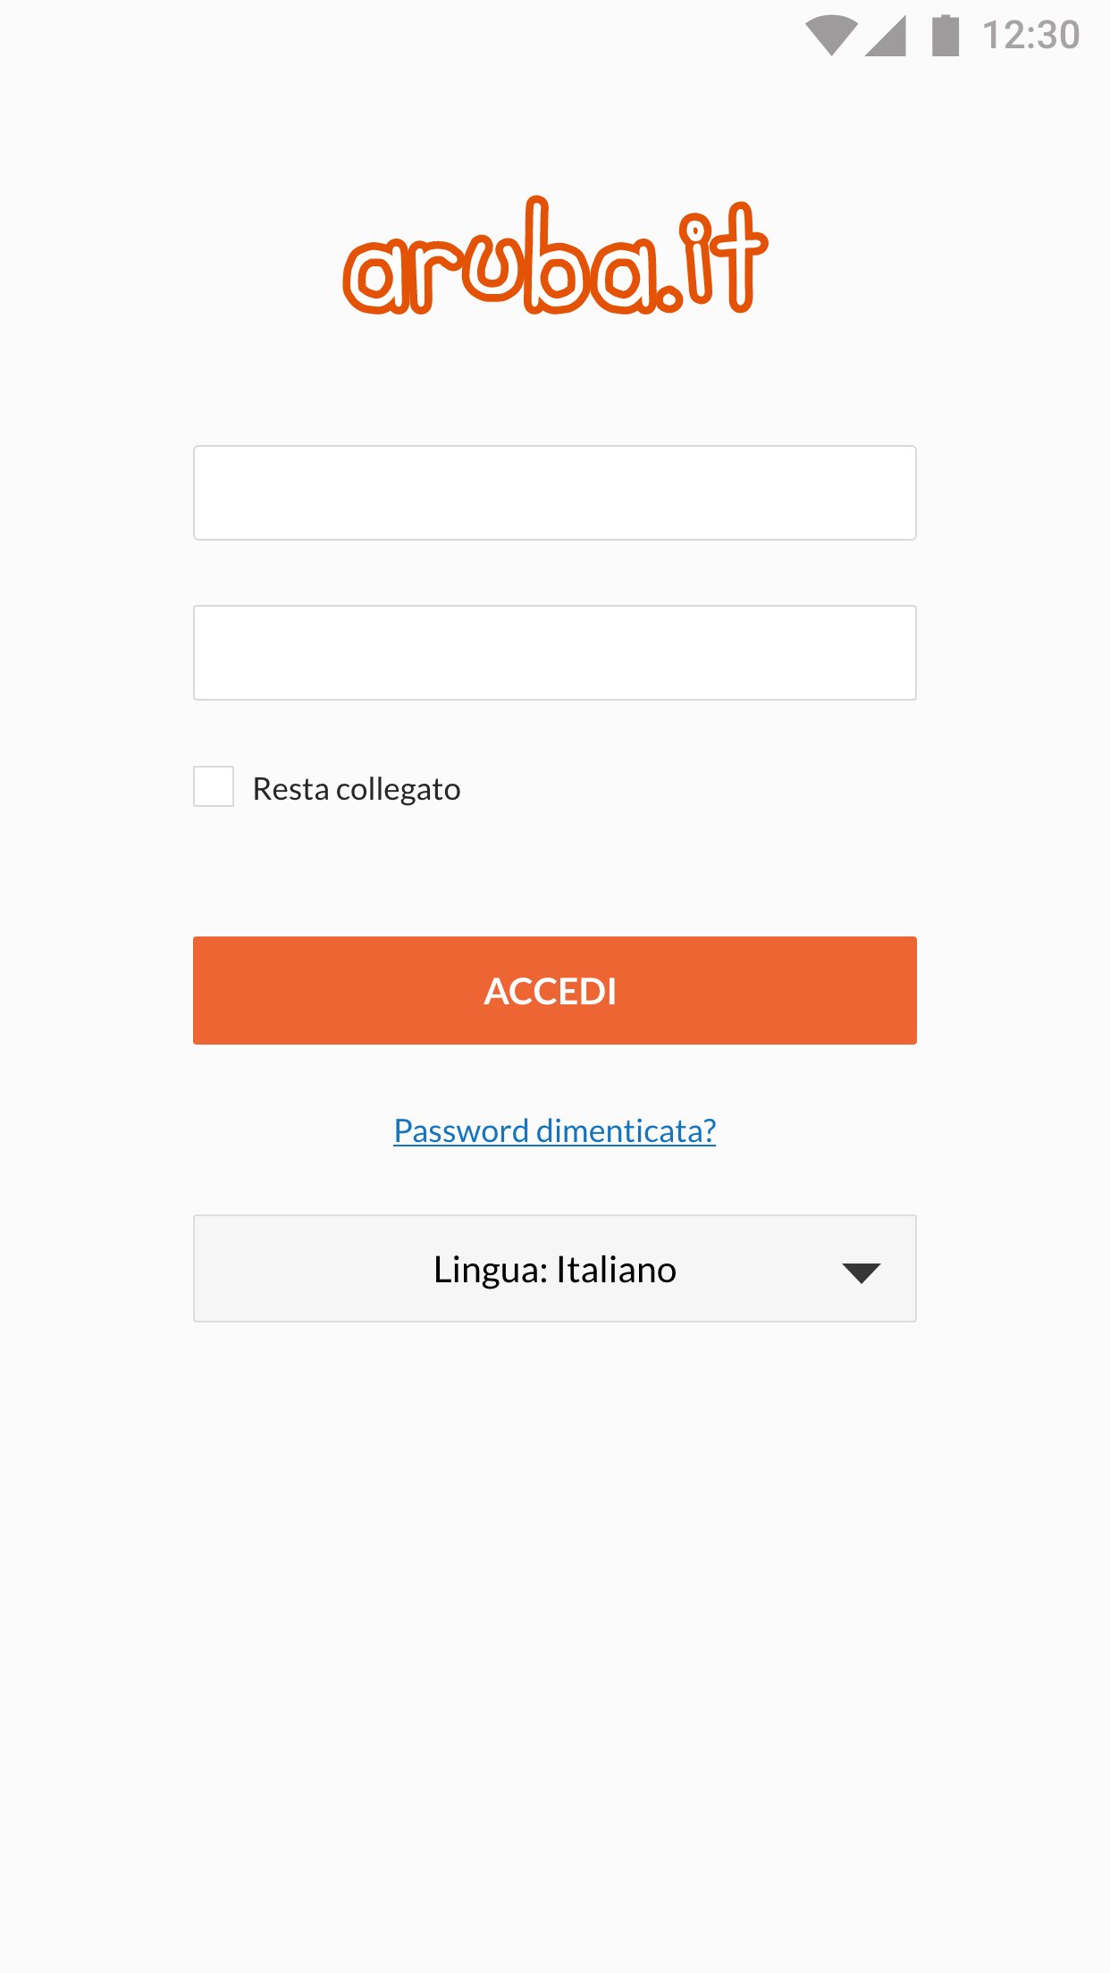Screen dimensions: 1110x1973
Task: Open the 'Password dimenticata?' link
Action: point(555,1131)
